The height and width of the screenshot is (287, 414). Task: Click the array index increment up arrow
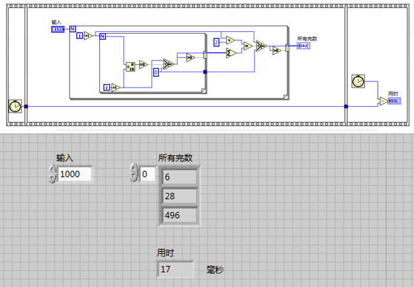point(134,168)
